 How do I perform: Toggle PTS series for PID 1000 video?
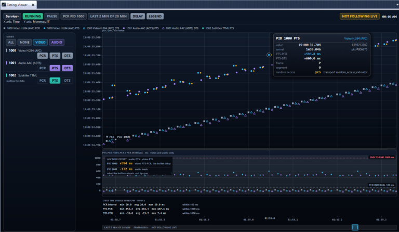[x=55, y=56]
